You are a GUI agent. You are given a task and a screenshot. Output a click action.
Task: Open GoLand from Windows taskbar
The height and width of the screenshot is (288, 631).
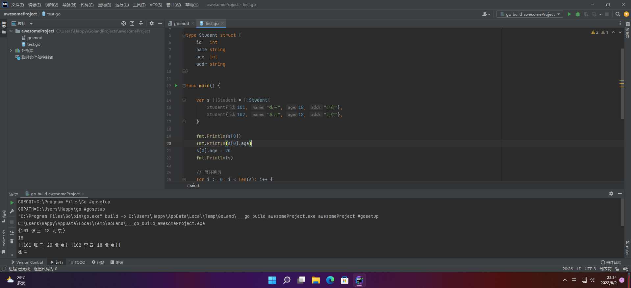point(359,280)
